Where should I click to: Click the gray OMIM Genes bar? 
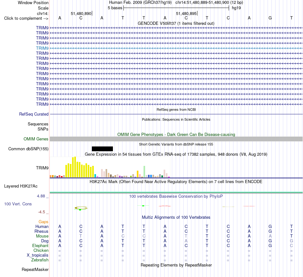click(176, 139)
